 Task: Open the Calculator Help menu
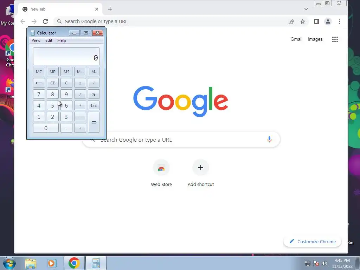click(62, 40)
